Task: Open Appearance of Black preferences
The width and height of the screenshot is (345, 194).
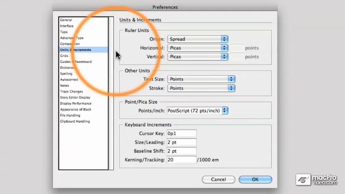Action: (x=84, y=109)
